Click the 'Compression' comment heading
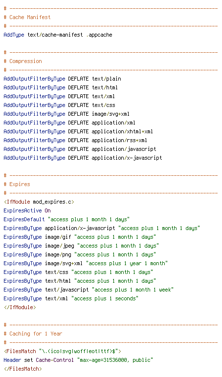The width and height of the screenshot is (222, 377). coord(22,62)
